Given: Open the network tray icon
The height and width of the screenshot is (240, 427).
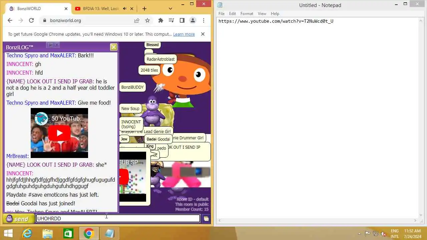Looking at the screenshot, I should point(376,233).
